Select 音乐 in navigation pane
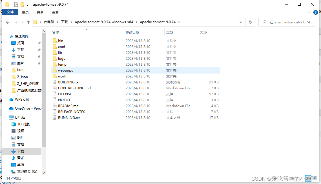 [x=18, y=158]
